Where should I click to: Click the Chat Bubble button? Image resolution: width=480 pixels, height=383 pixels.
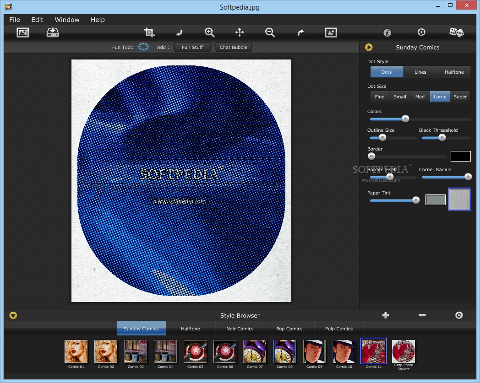234,47
